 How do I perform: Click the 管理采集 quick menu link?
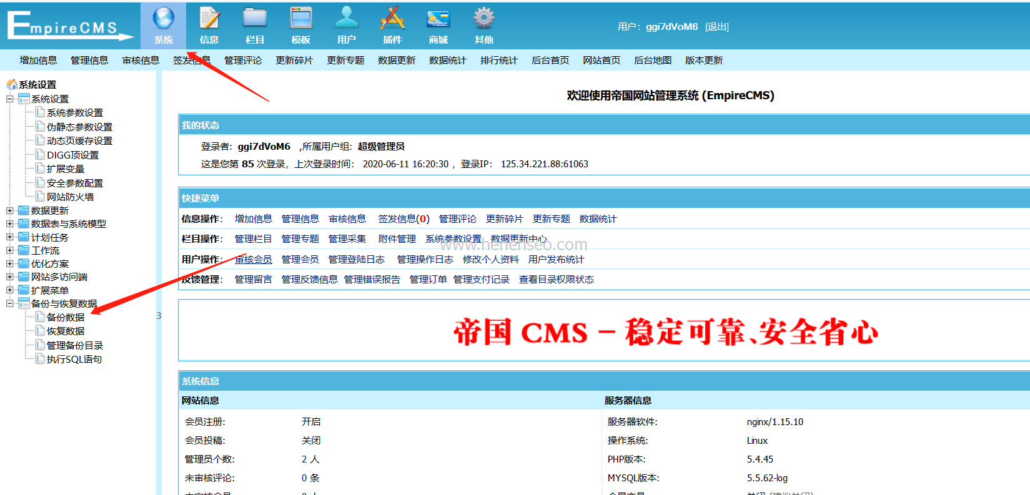(347, 239)
